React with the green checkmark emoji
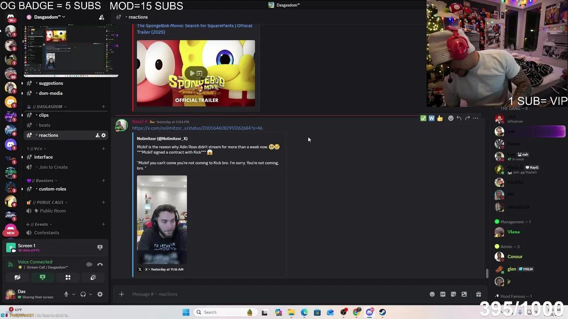This screenshot has width=568, height=319. click(423, 118)
